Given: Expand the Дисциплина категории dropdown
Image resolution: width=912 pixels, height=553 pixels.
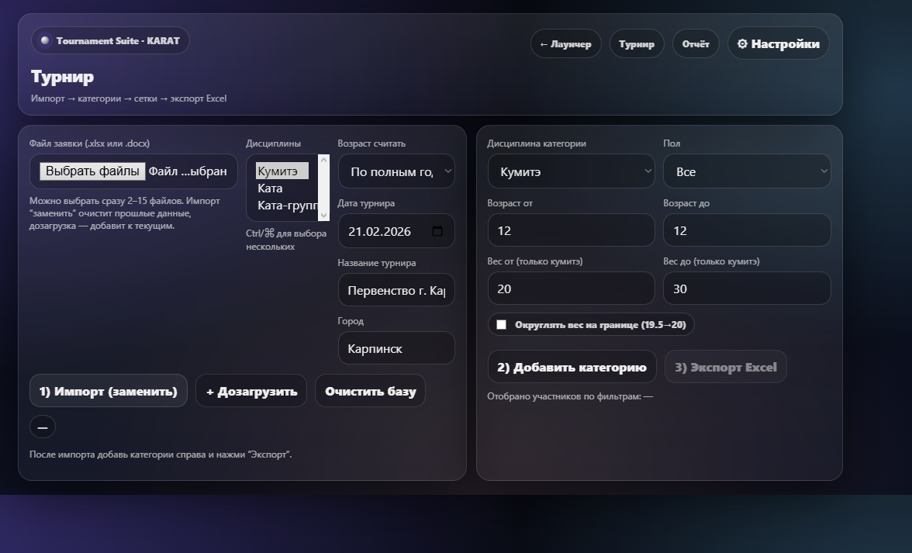Looking at the screenshot, I should point(571,171).
